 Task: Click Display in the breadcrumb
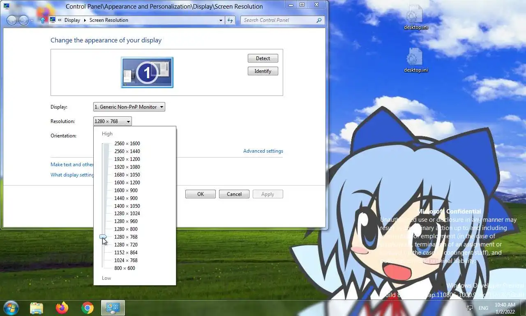(72, 20)
